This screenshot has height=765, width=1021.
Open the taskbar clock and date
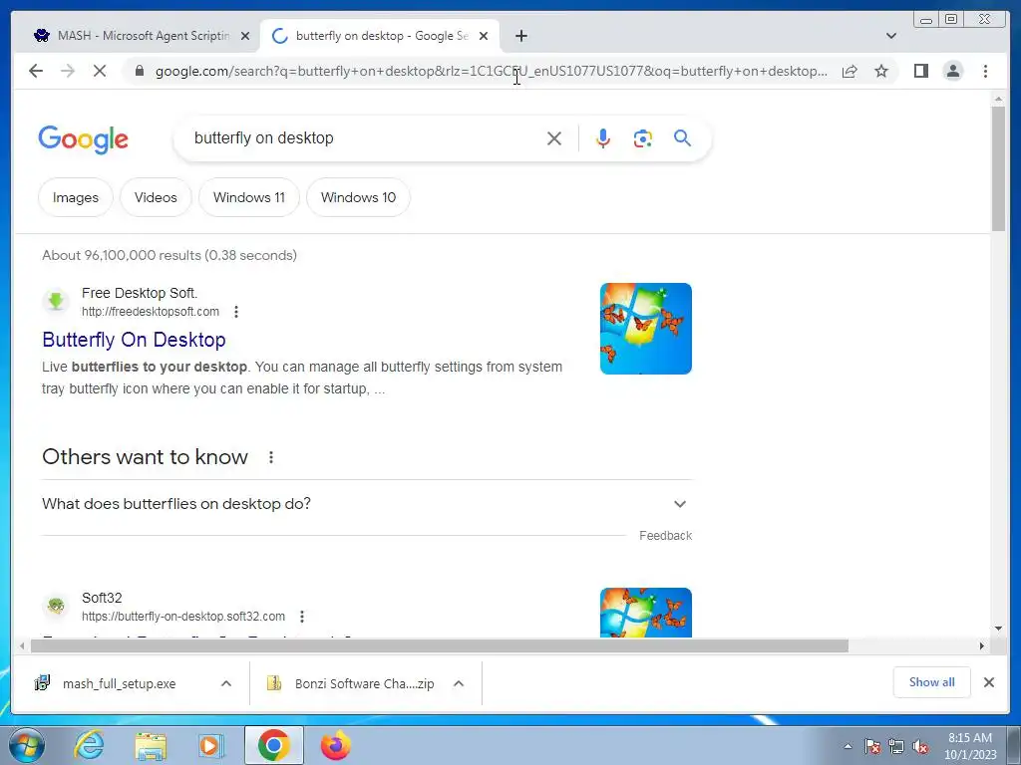click(970, 746)
